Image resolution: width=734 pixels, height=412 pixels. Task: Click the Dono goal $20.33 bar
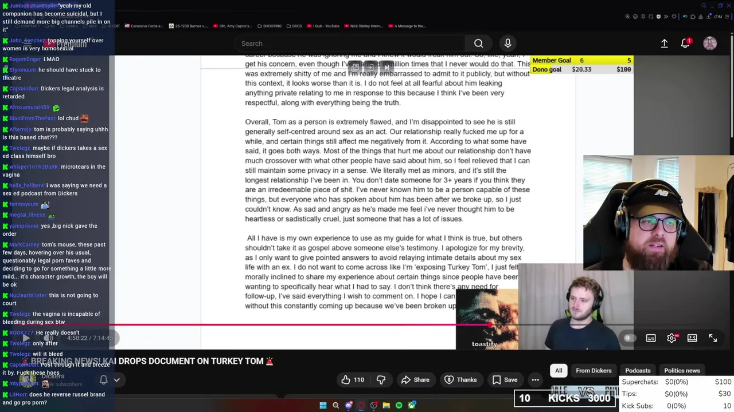(x=582, y=69)
